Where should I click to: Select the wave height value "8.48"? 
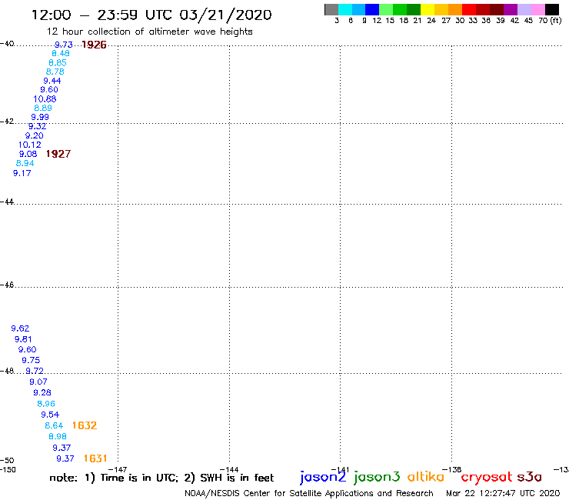click(61, 53)
